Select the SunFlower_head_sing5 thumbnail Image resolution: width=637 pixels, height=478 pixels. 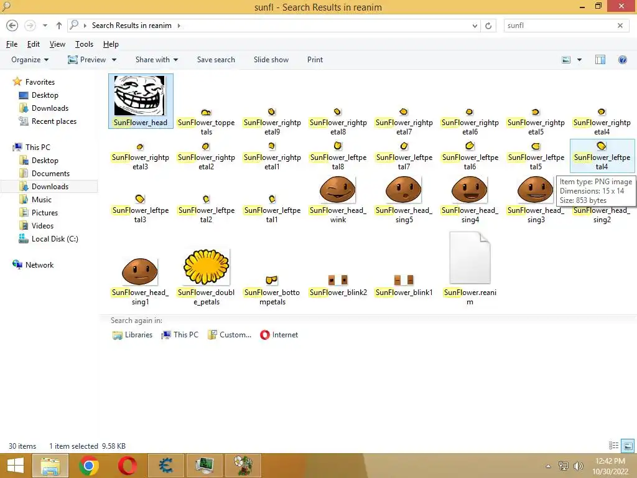(x=403, y=189)
